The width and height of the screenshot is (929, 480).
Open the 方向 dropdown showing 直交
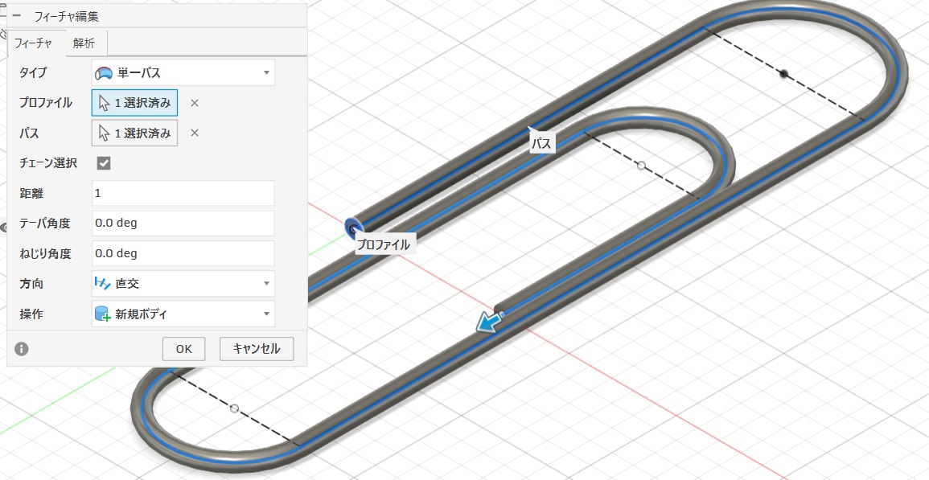183,284
